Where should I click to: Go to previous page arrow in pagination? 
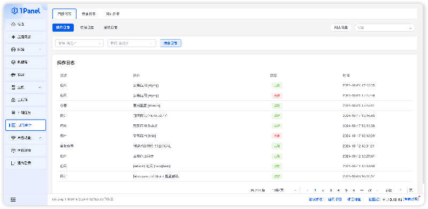click(x=308, y=190)
